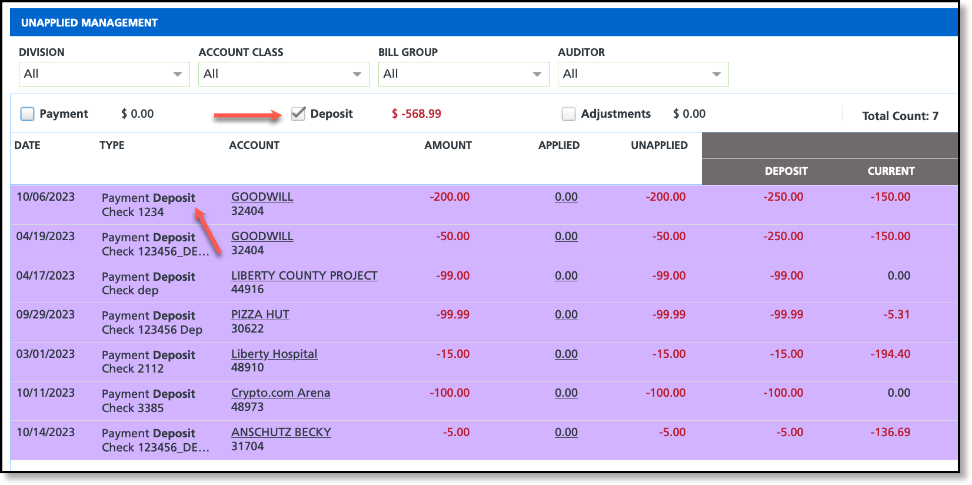
Task: Click applied 0.00 link for PIZZA HUT
Action: point(566,315)
